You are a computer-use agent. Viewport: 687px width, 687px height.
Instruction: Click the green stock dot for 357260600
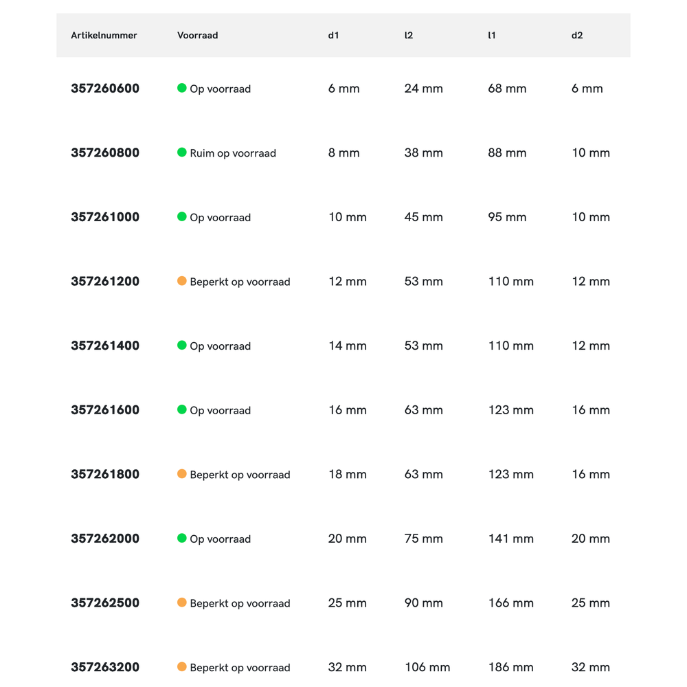pyautogui.click(x=182, y=88)
